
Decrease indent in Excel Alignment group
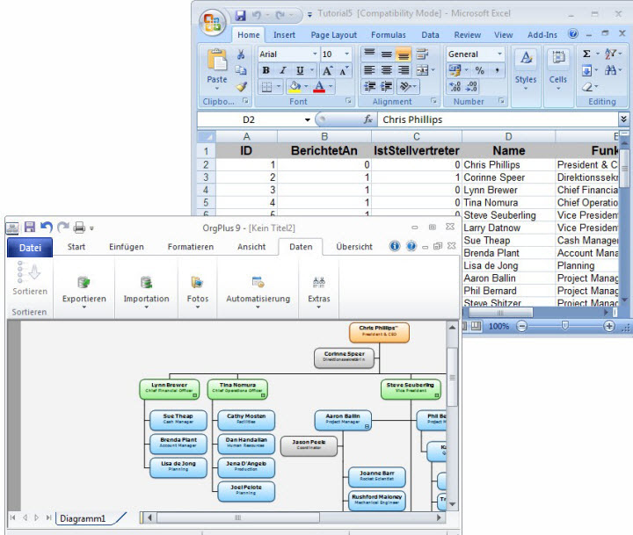(369, 86)
